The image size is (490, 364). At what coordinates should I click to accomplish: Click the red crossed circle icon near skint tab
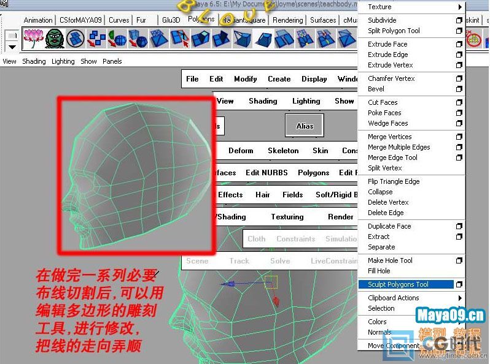point(474,39)
